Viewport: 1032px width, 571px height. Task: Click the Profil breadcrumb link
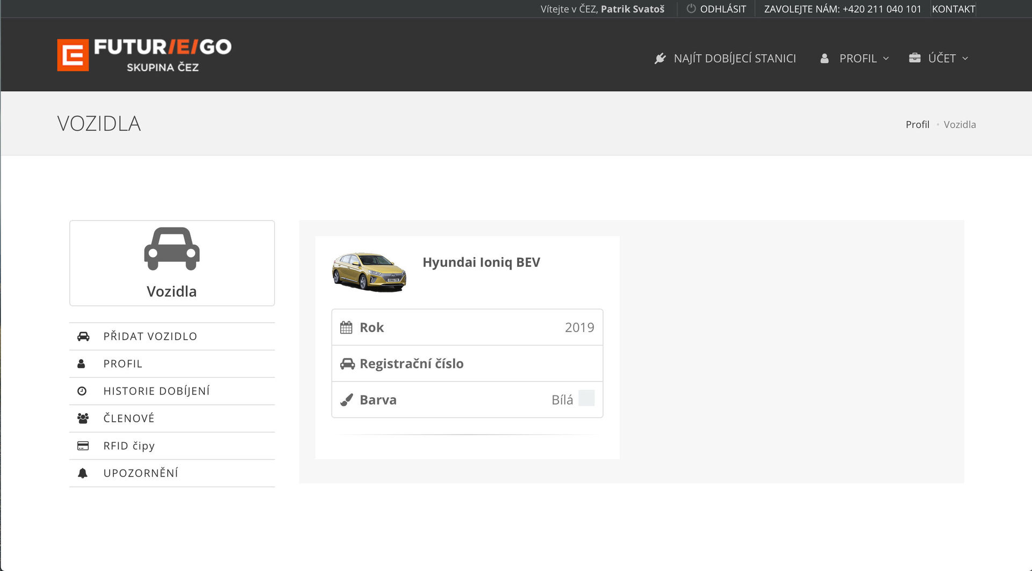[x=917, y=125]
